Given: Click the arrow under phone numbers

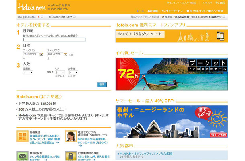Looking at the screenshot, I should (x=80, y=146).
